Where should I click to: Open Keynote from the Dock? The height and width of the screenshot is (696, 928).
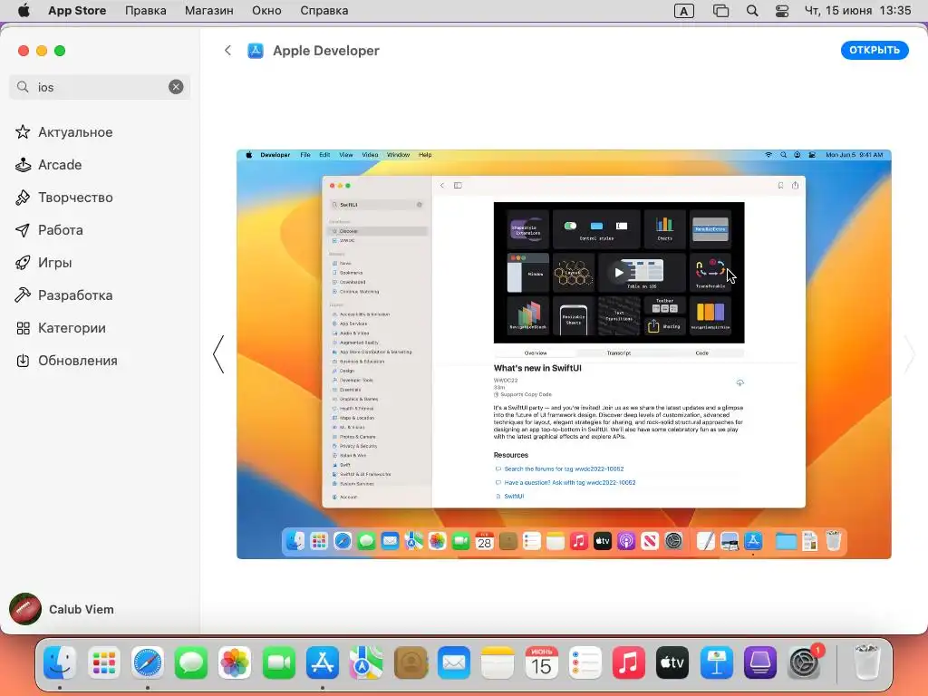click(716, 662)
